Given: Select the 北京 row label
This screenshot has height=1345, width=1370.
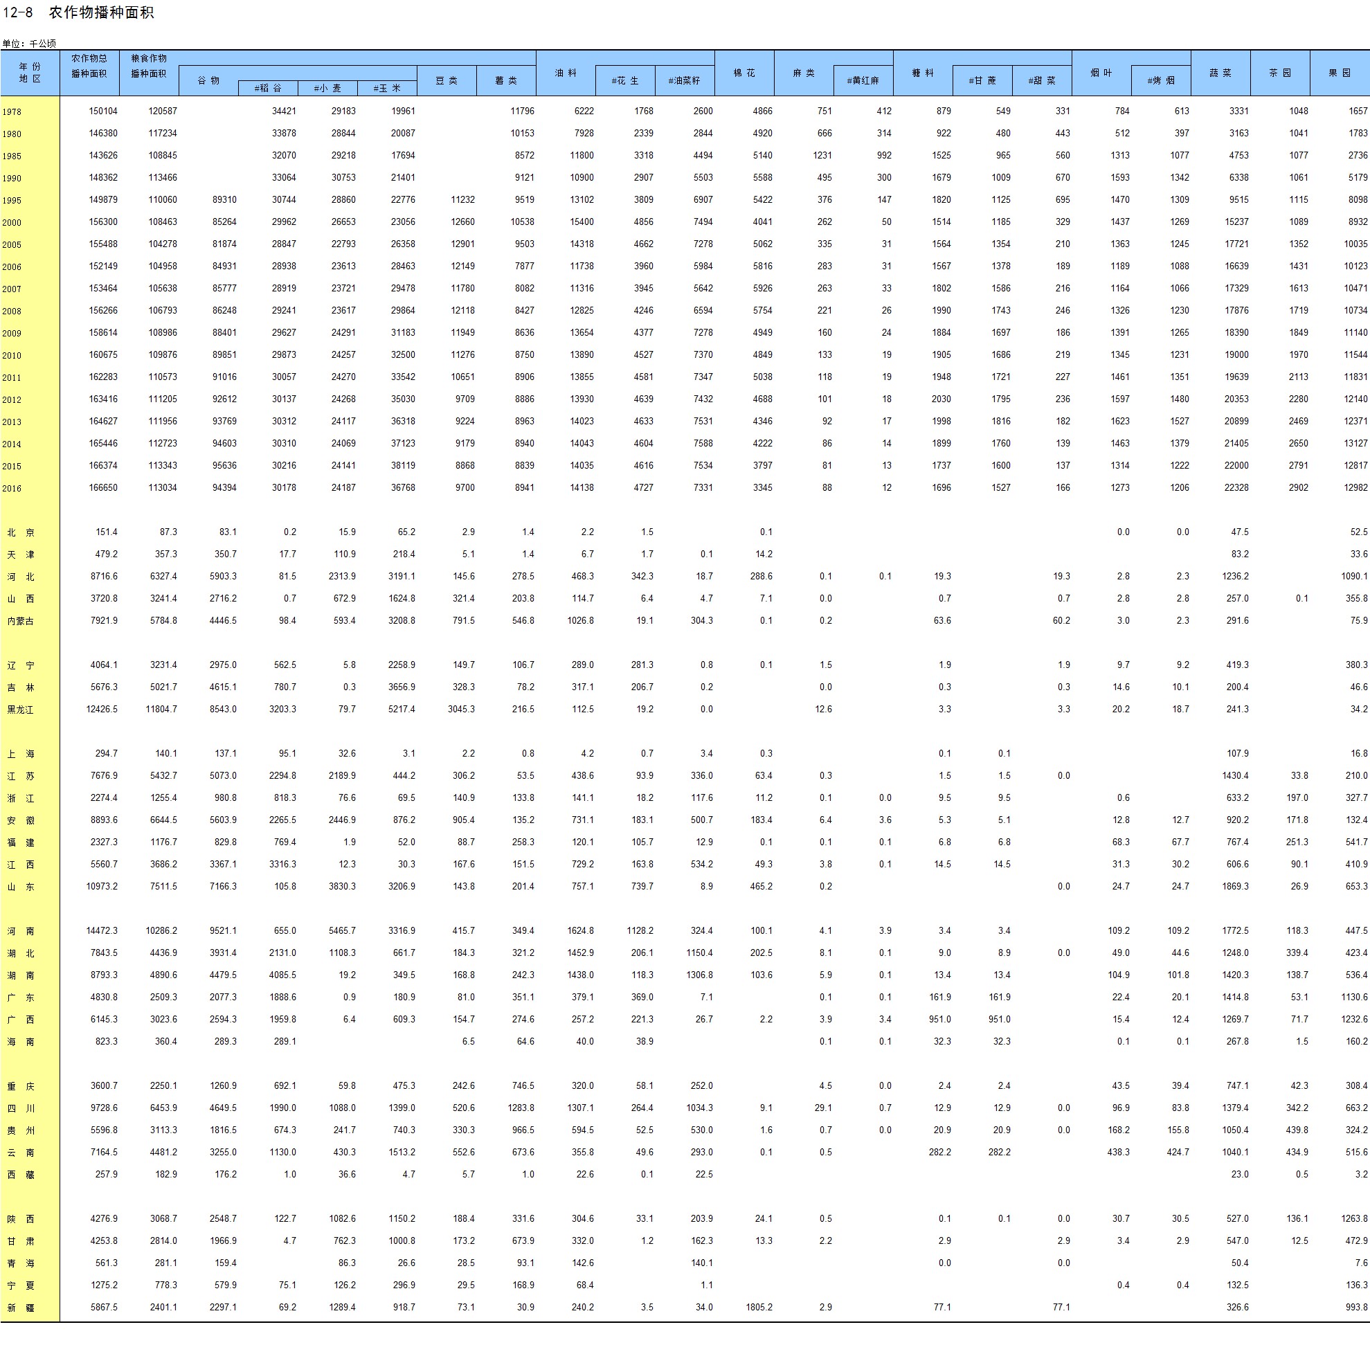Looking at the screenshot, I should (21, 532).
